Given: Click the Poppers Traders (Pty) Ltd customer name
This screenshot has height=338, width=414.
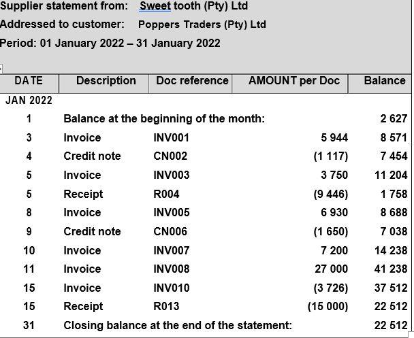Looking at the screenshot, I should (x=202, y=24).
